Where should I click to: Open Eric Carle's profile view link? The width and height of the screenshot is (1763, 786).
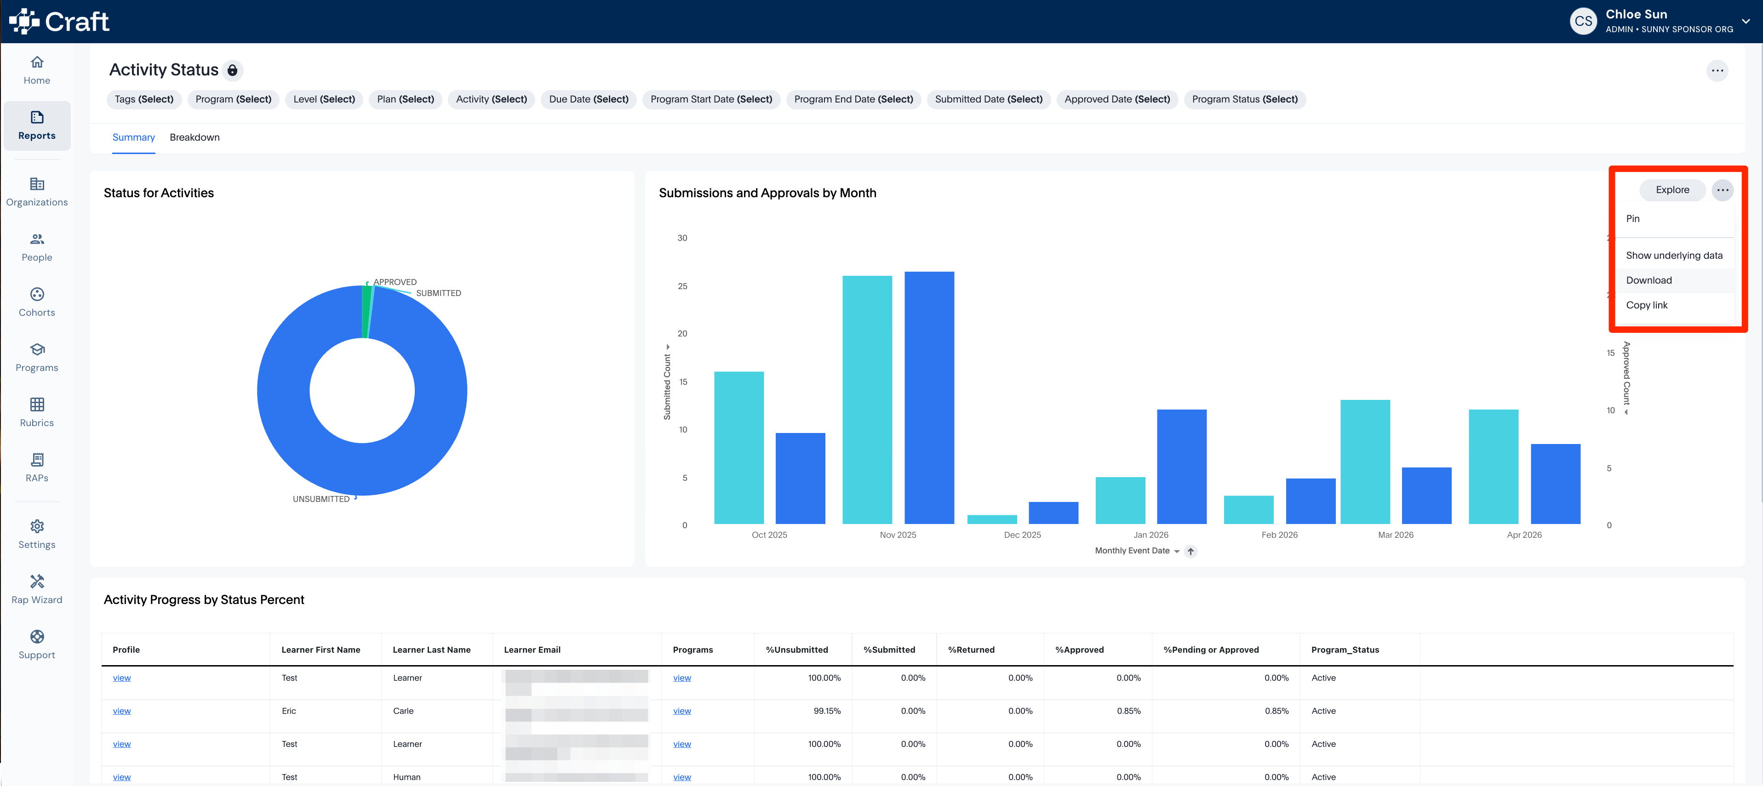point(122,712)
